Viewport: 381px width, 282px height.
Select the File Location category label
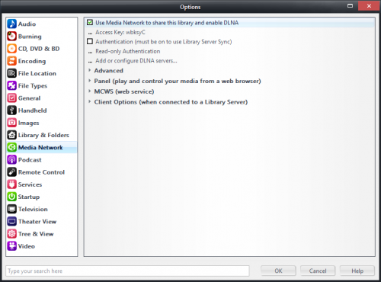coord(37,73)
